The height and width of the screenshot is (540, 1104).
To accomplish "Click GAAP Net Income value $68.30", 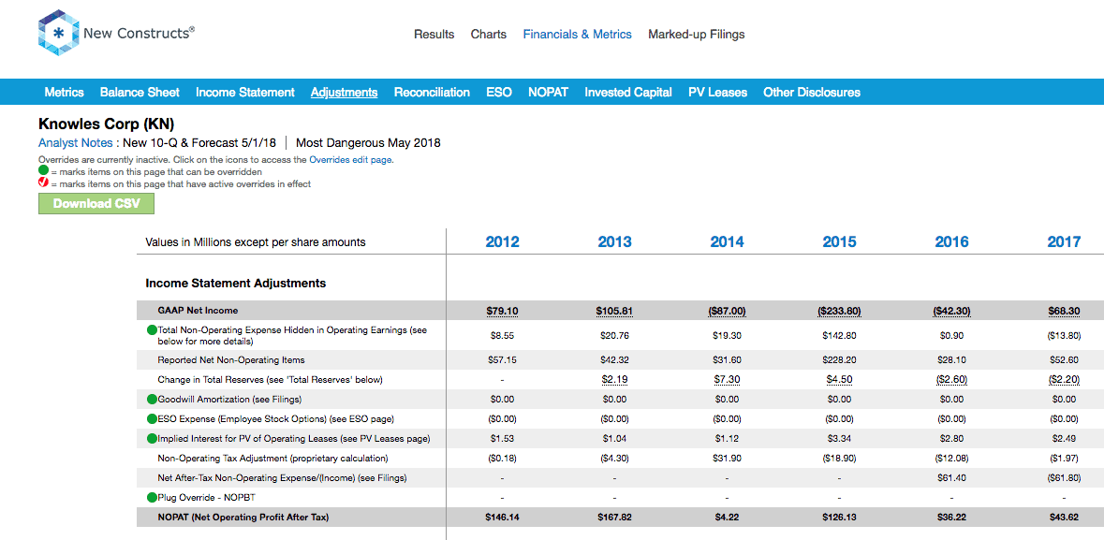I will (x=1064, y=311).
